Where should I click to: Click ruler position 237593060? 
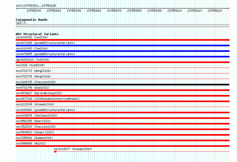(94, 11)
